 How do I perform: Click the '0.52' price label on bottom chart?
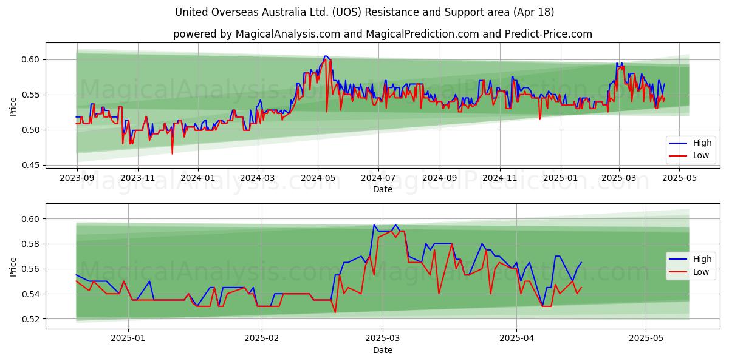click(x=32, y=319)
